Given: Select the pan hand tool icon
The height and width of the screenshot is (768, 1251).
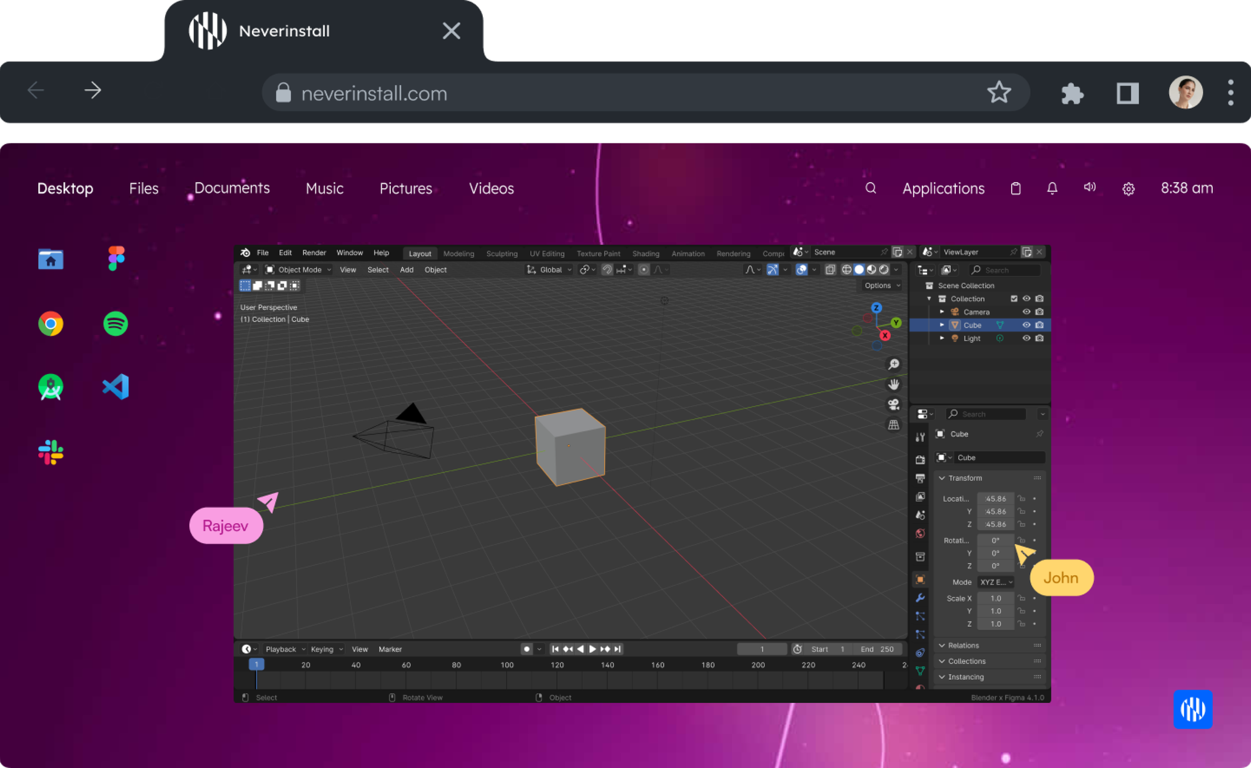Looking at the screenshot, I should pos(894,384).
